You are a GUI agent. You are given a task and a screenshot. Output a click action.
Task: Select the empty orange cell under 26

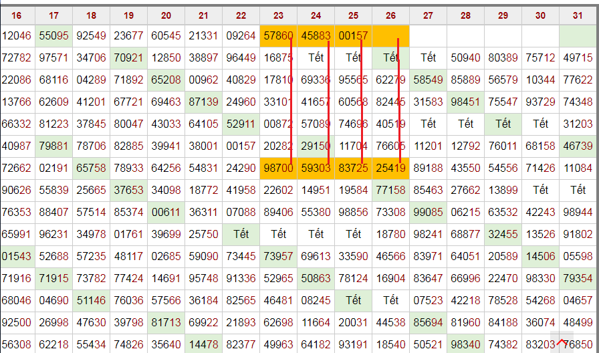391,36
